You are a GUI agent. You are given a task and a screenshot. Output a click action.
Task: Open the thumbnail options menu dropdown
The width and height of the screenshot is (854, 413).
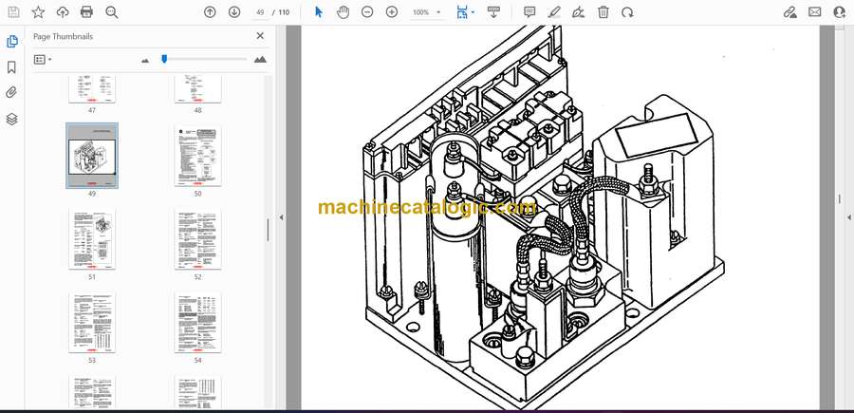(43, 59)
